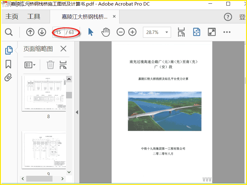Screen dimensions: 247x185
Task: Close the 页面缩略图 panel
Action: click(63, 49)
